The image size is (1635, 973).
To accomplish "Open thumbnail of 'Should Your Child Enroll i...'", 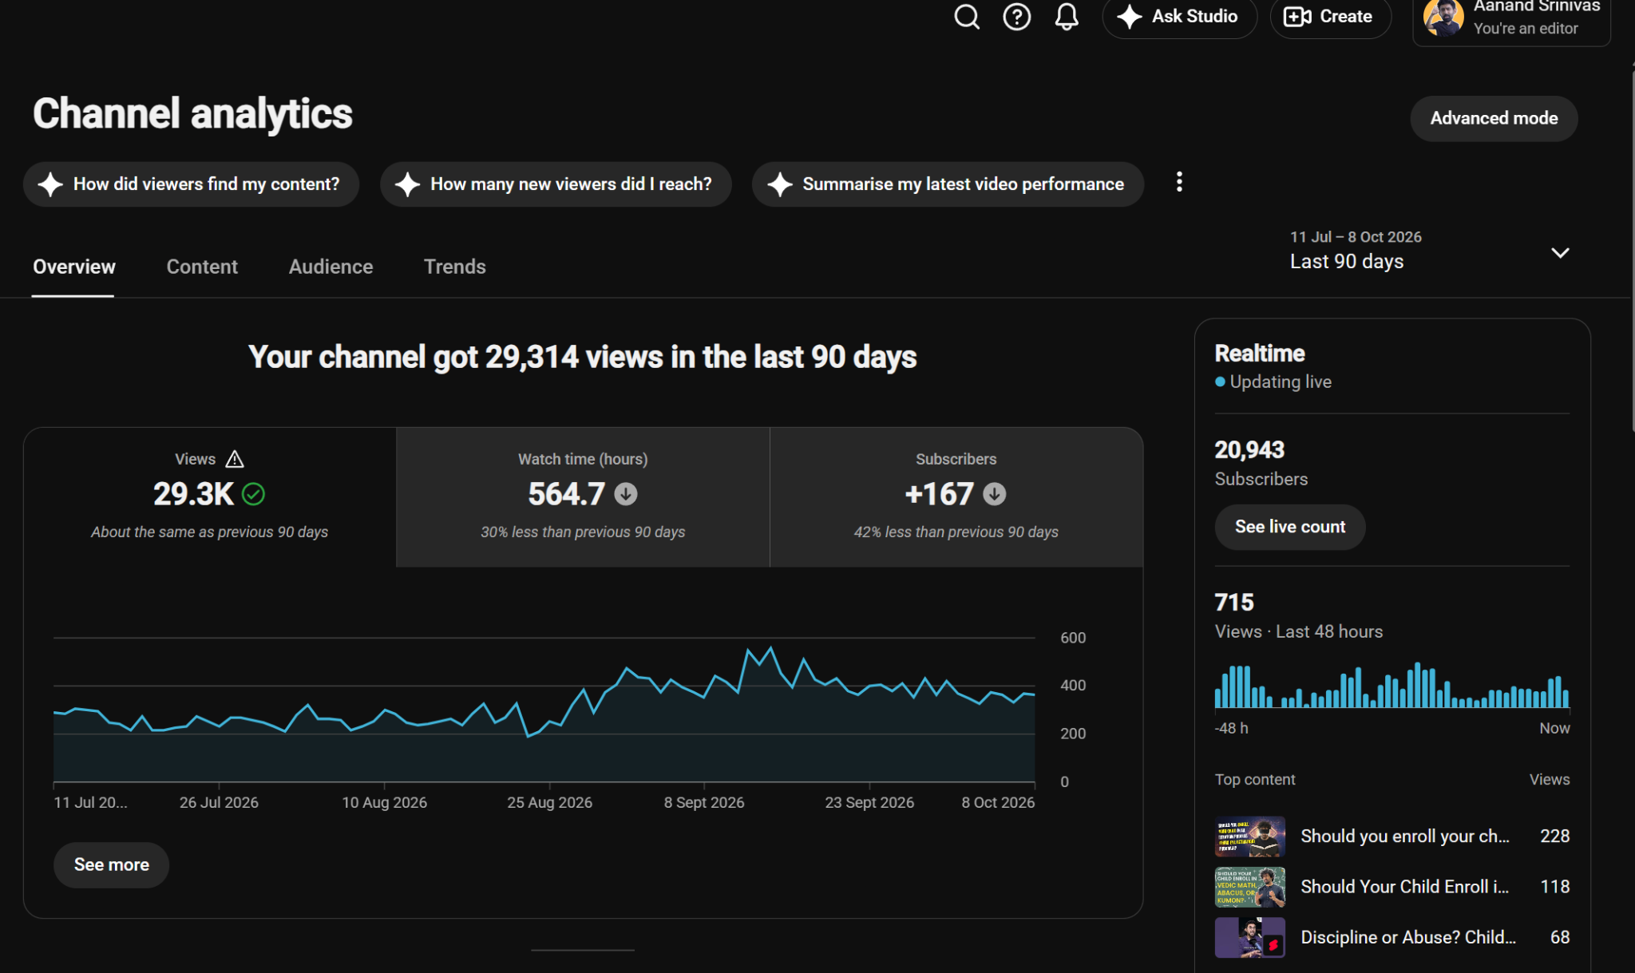I will point(1249,887).
